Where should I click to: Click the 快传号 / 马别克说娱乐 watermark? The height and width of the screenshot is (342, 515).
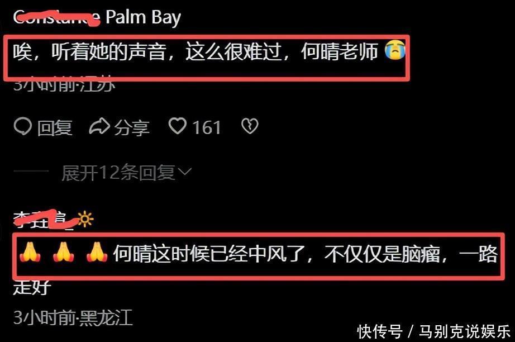tap(434, 331)
